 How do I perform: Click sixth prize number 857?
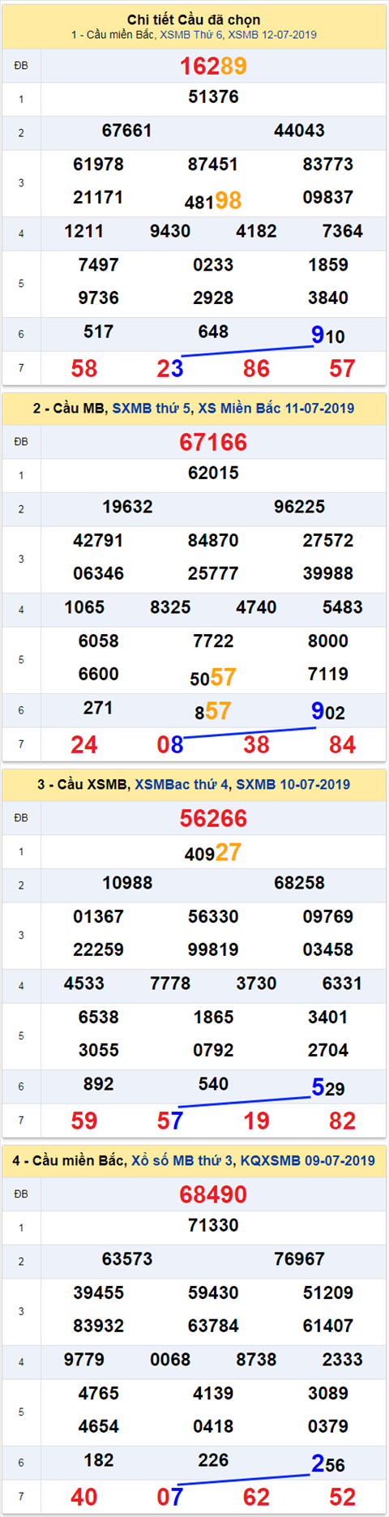(213, 711)
